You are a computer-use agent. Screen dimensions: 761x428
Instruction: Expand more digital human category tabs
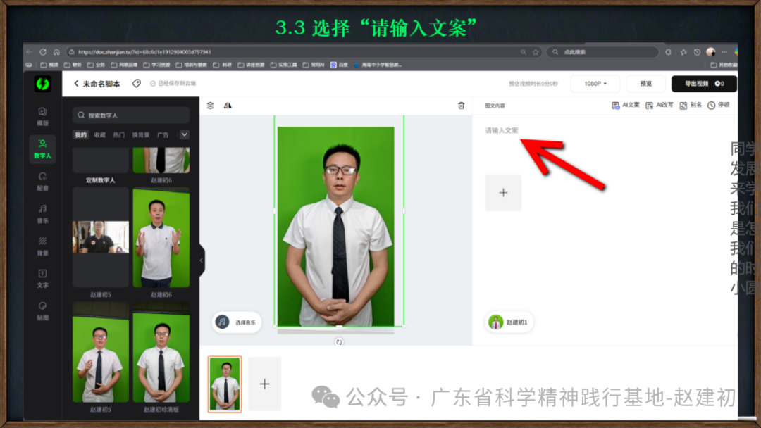[x=184, y=134]
